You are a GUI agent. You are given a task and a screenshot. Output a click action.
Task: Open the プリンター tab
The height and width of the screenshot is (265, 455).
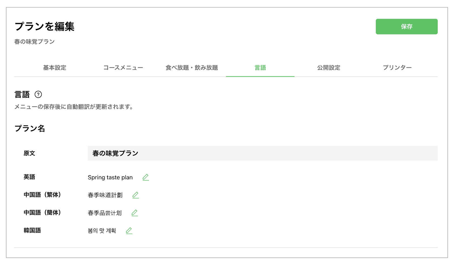[x=397, y=68]
